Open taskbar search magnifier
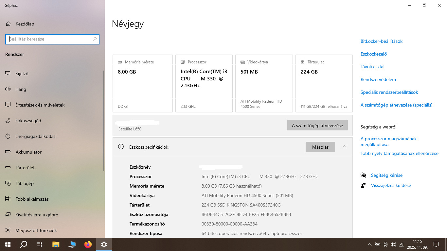Screen dimensions: 447x251 pyautogui.click(x=24, y=244)
